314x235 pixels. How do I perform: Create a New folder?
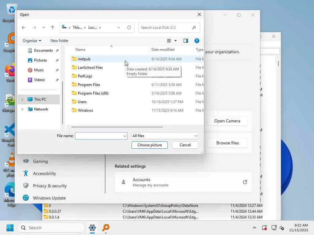click(59, 41)
